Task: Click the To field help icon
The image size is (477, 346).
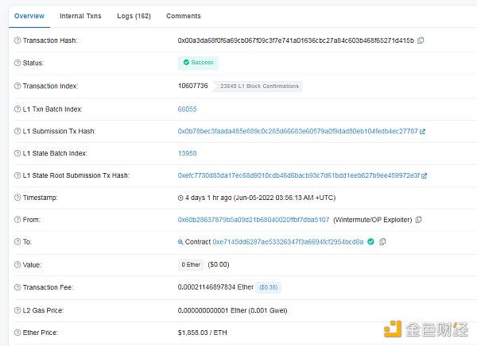Action: pos(17,242)
